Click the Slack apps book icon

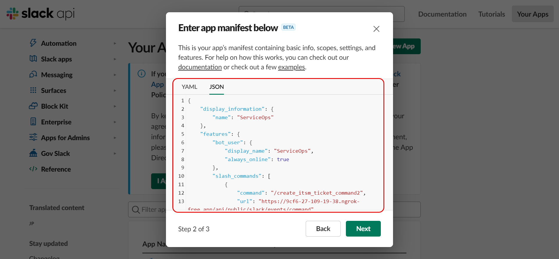pyautogui.click(x=33, y=59)
